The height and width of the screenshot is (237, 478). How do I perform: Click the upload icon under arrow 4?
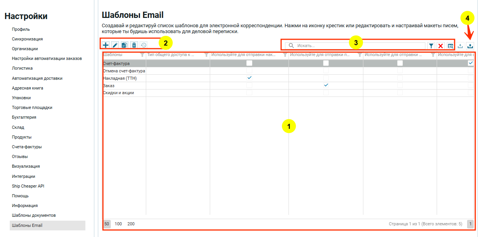(470, 46)
